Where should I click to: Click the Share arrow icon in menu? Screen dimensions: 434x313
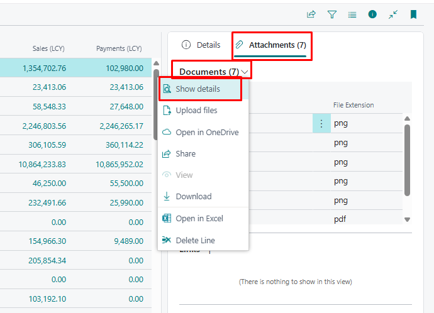(x=166, y=154)
